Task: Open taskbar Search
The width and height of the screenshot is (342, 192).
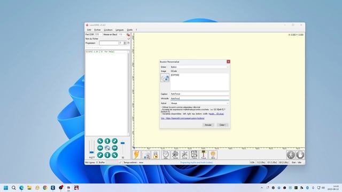Action: (13, 188)
